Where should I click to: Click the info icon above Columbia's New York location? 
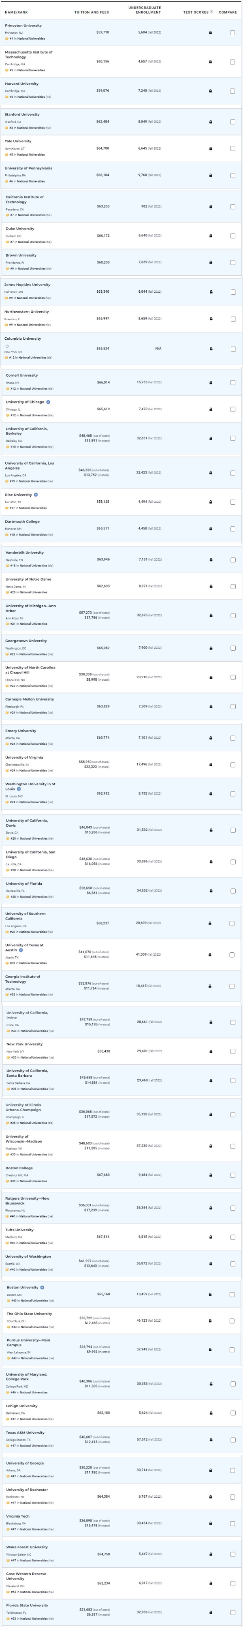[x=7, y=346]
